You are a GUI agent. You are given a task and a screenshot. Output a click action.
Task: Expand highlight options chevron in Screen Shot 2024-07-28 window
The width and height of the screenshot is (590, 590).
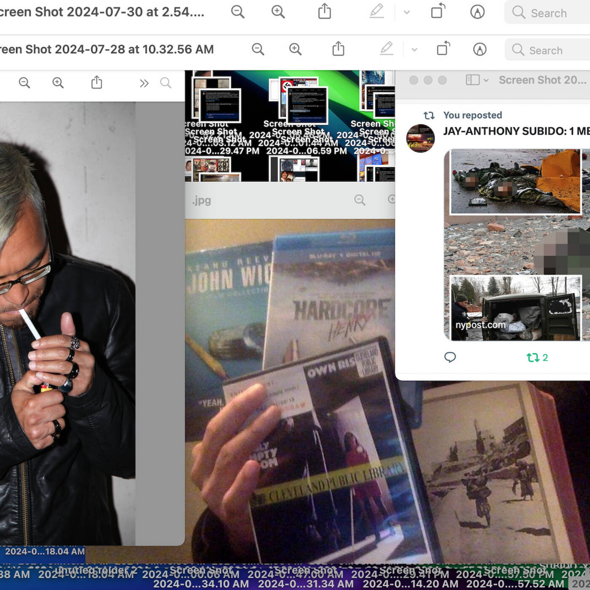point(414,50)
